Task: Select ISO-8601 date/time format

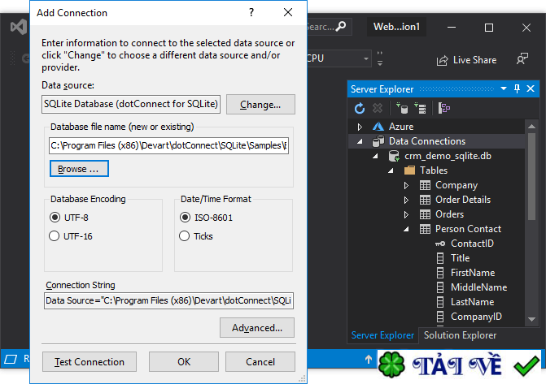Action: tap(185, 218)
